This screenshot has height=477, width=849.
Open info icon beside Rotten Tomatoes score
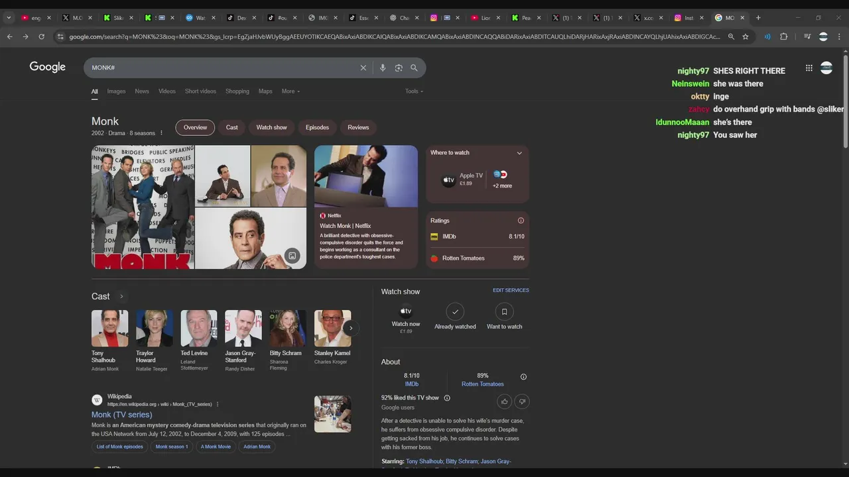coord(523,377)
